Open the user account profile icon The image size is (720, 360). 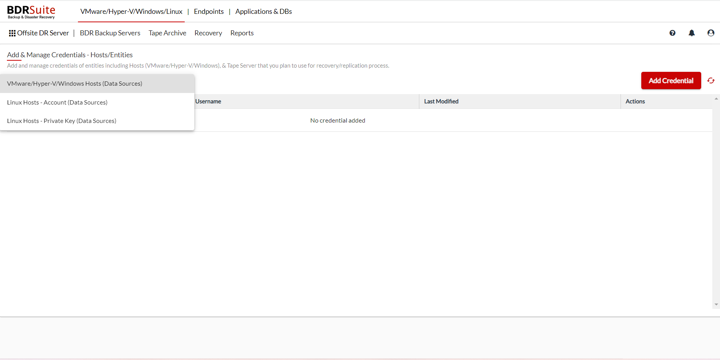click(x=711, y=33)
